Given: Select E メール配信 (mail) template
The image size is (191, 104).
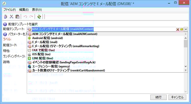Looking at the screenshot, I should (105, 42).
